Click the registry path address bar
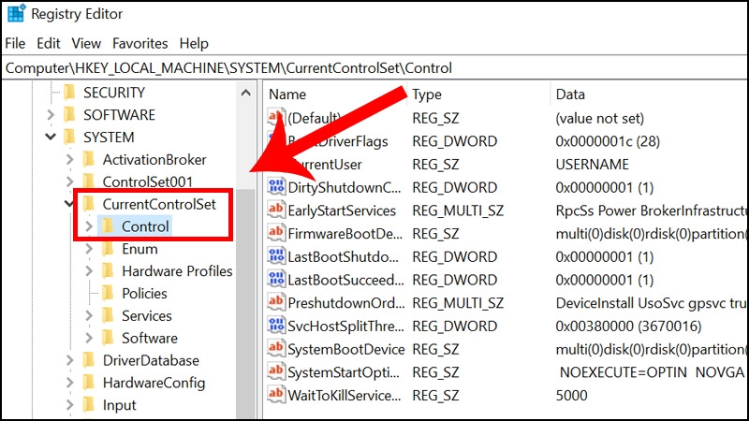749x421 pixels. click(x=374, y=67)
